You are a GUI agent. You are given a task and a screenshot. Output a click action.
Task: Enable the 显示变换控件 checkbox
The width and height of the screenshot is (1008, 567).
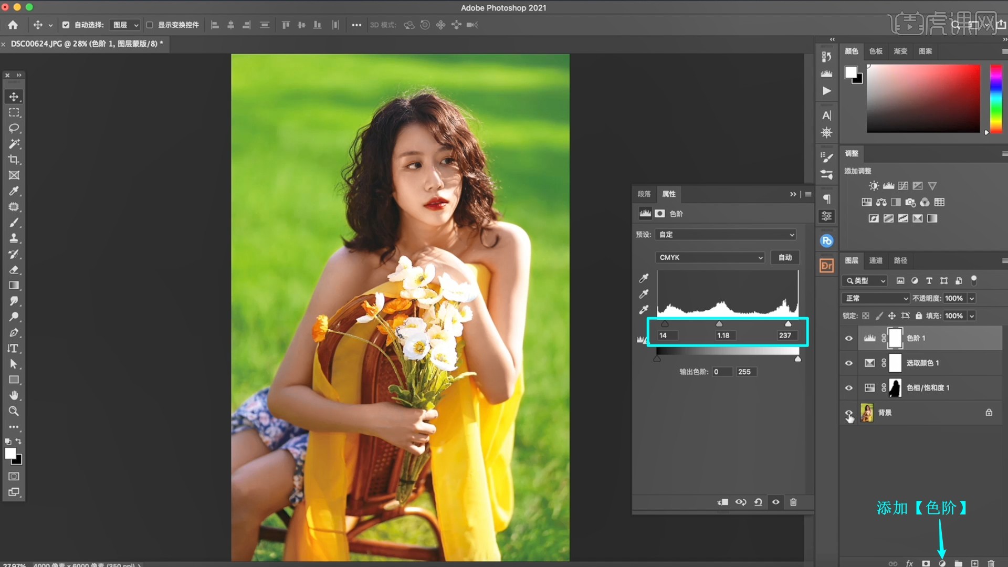(150, 25)
